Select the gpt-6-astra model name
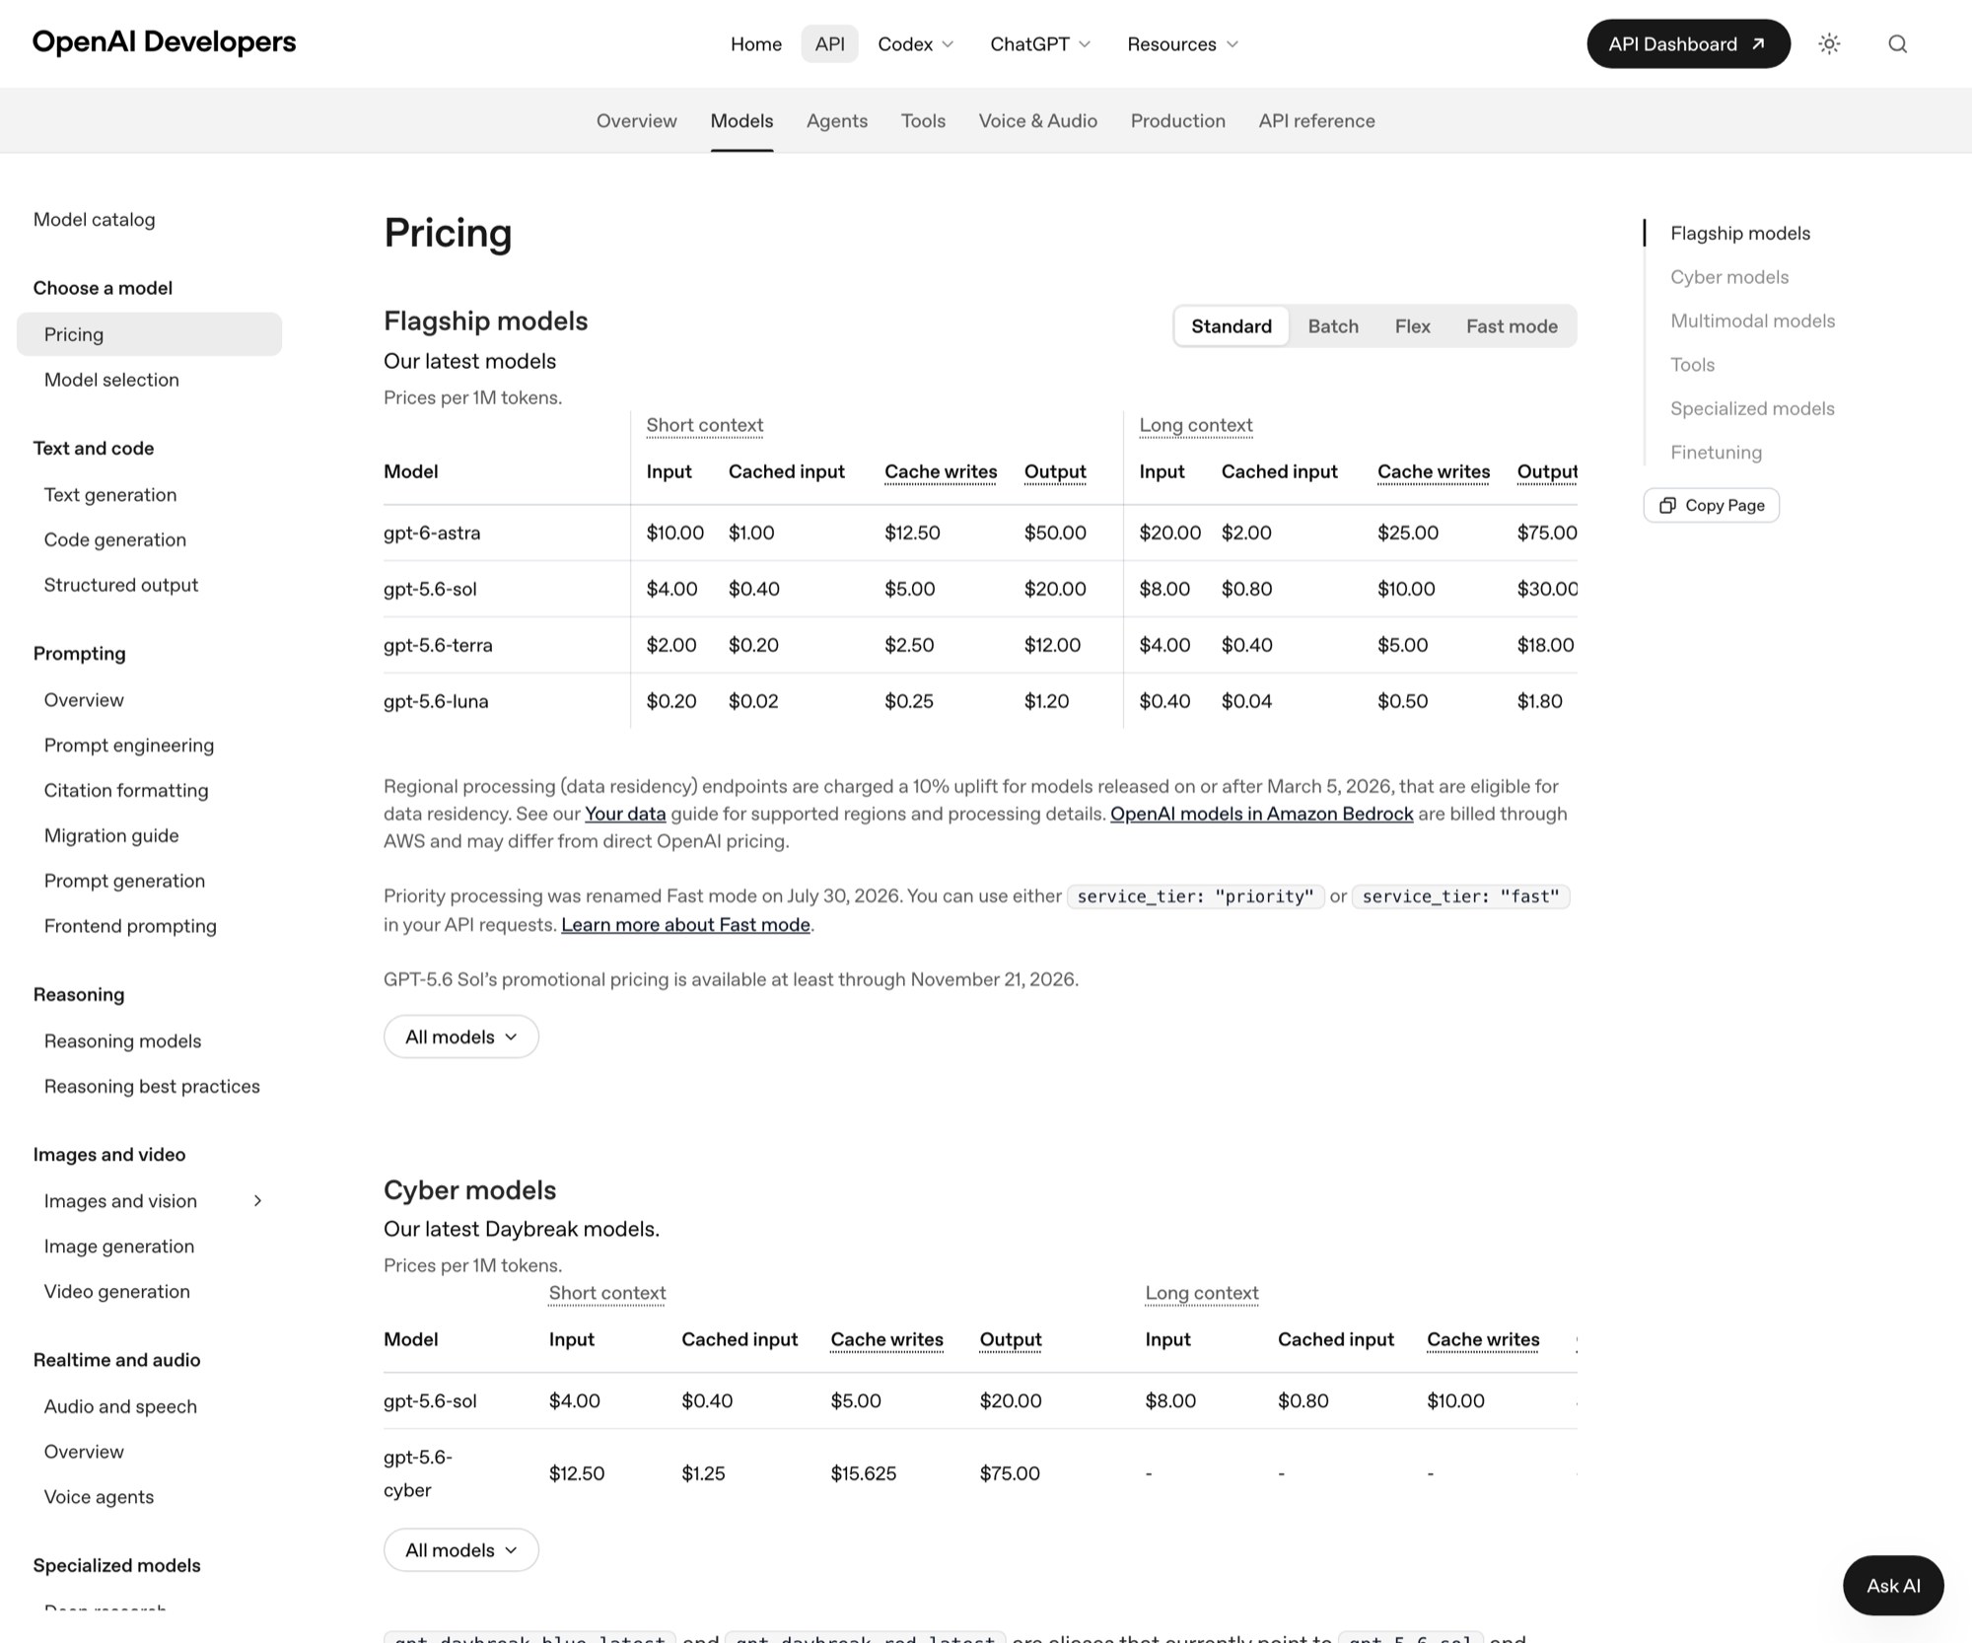This screenshot has height=1643, width=1972. click(x=432, y=533)
